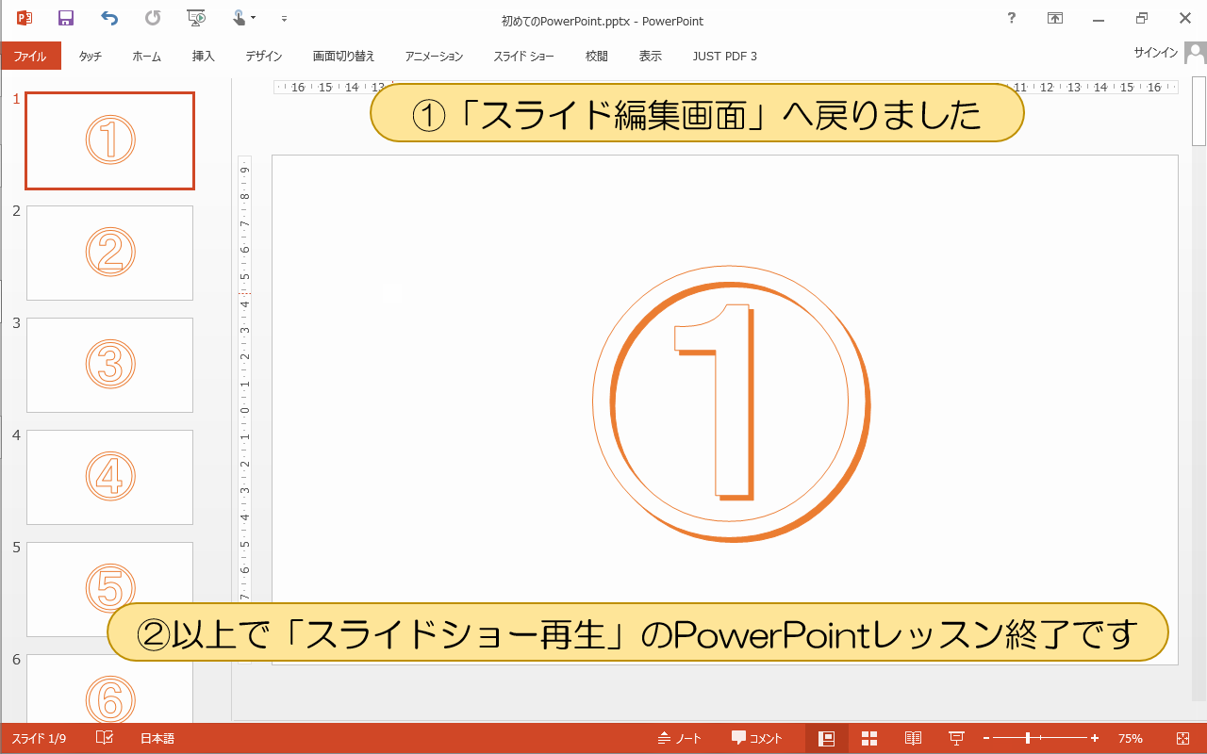Screen dimensions: 1207x754
Task: Select slide 6 thumbnail
Action: [x=109, y=690]
